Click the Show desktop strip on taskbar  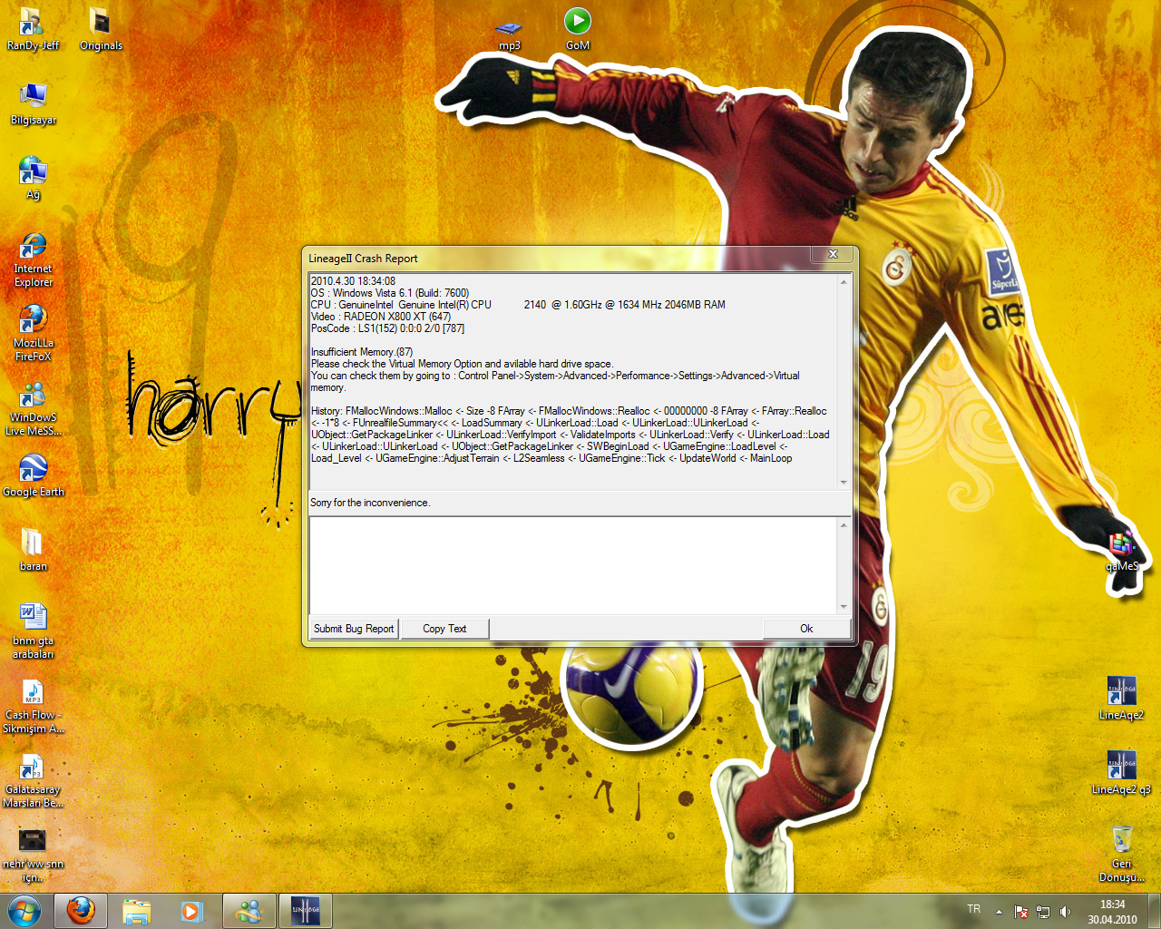click(x=1155, y=911)
